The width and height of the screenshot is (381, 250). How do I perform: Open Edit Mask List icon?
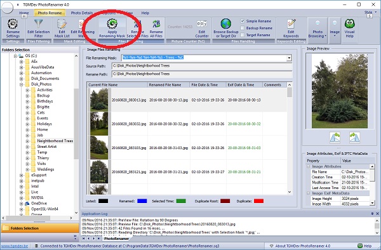tap(62, 24)
